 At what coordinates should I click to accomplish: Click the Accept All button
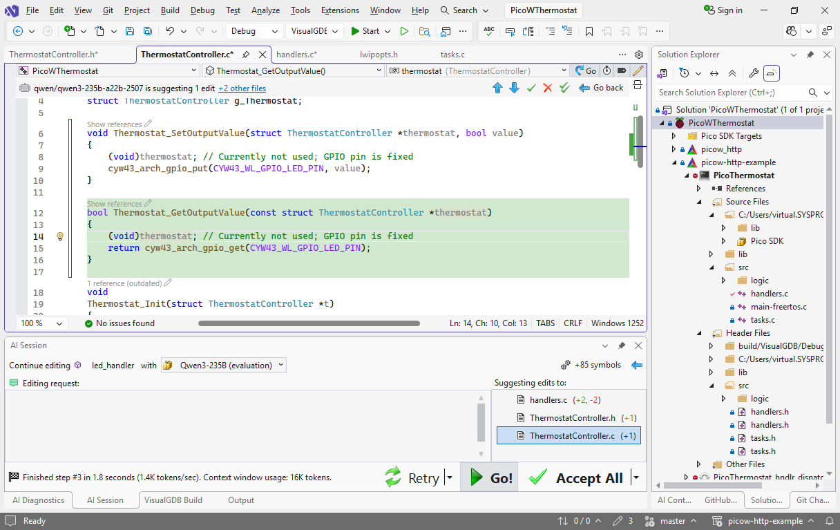(579, 478)
